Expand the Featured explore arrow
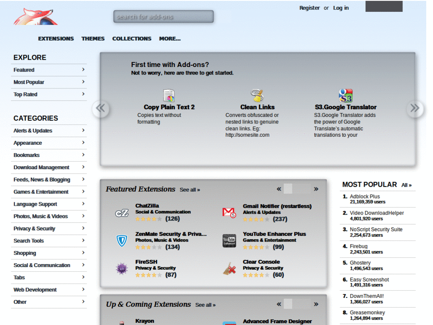Screen dimensions: 433x325 point(83,70)
